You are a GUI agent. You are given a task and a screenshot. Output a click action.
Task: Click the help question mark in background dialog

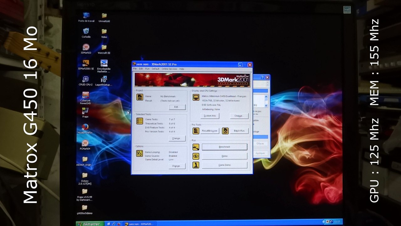263,77
